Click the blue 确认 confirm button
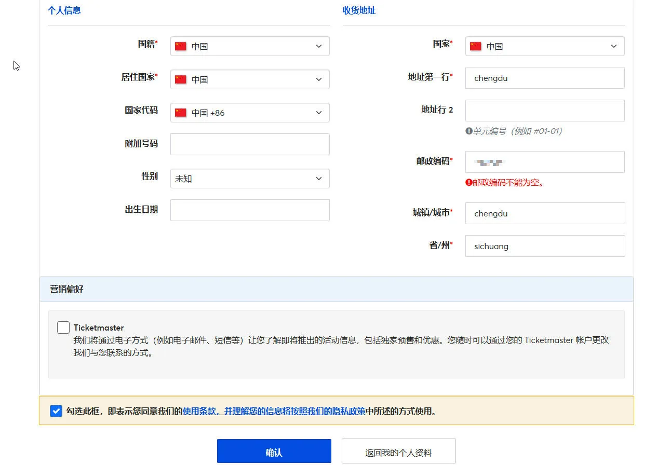Screen dimensions: 671x465 [x=274, y=451]
